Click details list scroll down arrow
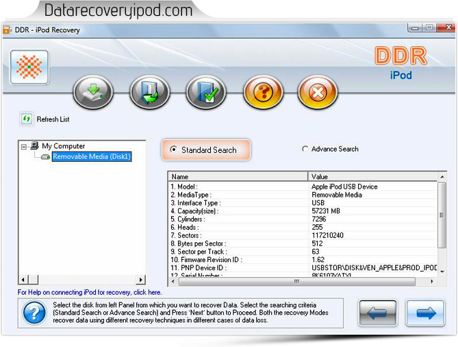 [x=442, y=272]
